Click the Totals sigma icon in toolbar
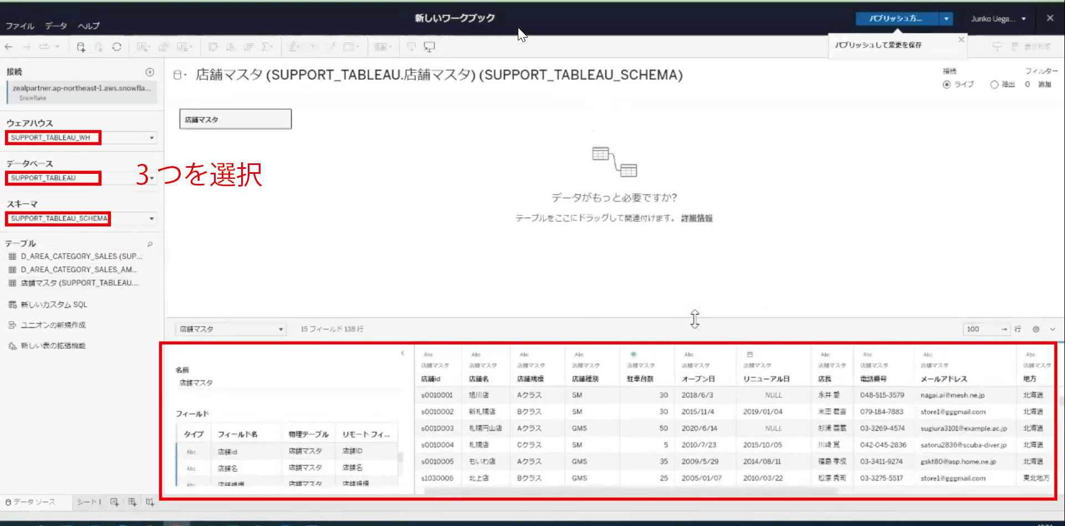The height and width of the screenshot is (526, 1065). [x=267, y=47]
